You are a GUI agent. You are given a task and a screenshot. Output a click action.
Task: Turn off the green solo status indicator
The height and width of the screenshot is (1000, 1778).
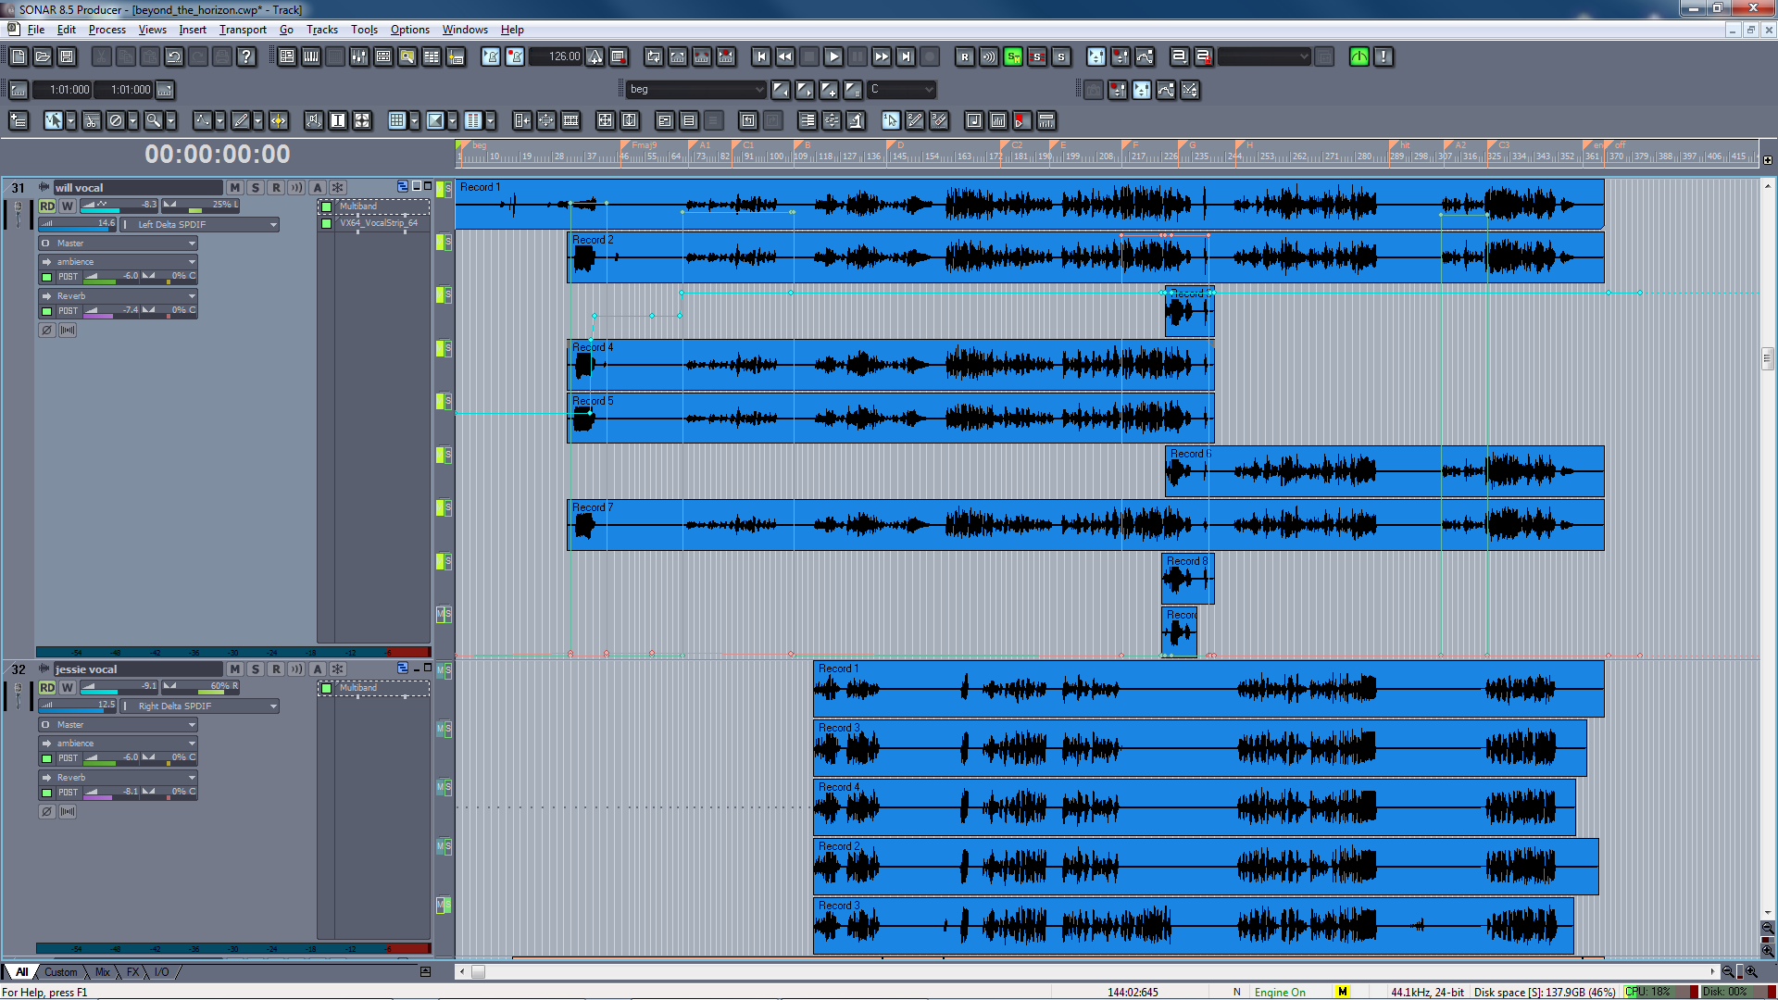[x=1013, y=56]
